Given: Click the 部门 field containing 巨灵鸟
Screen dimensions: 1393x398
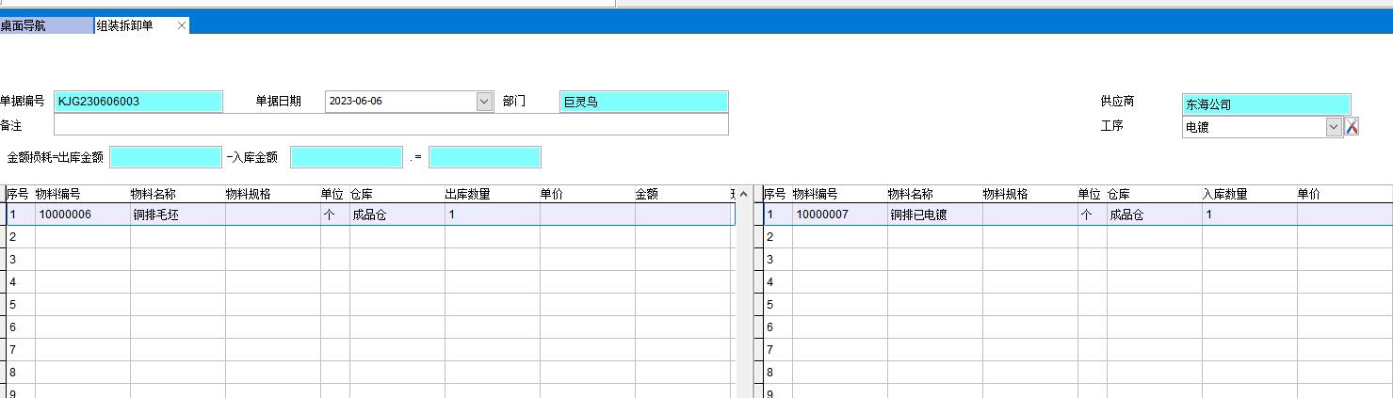Looking at the screenshot, I should (x=643, y=102).
